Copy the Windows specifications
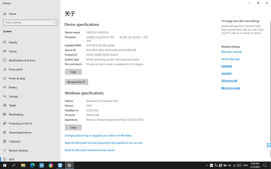 [x=73, y=127]
